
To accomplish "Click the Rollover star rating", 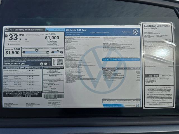I will click(30, 88).
